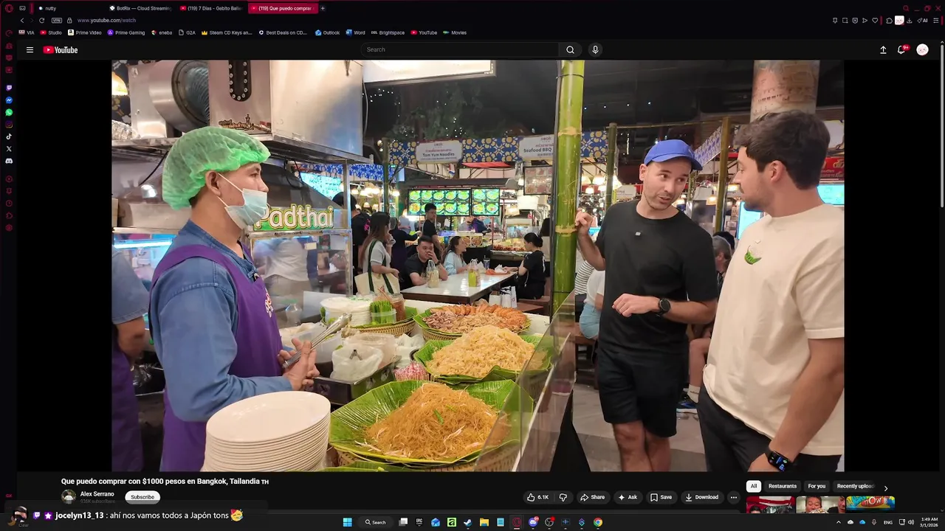Switch to BotRix Cloud Streaming tab
Viewport: 945px width, 531px height.
[140, 8]
